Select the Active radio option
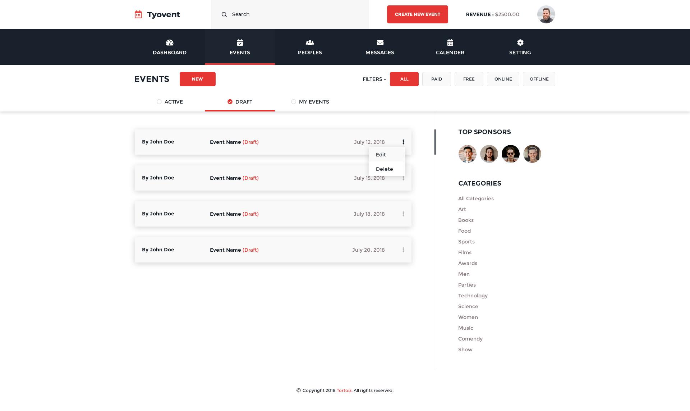The image size is (690, 411). [x=159, y=102]
